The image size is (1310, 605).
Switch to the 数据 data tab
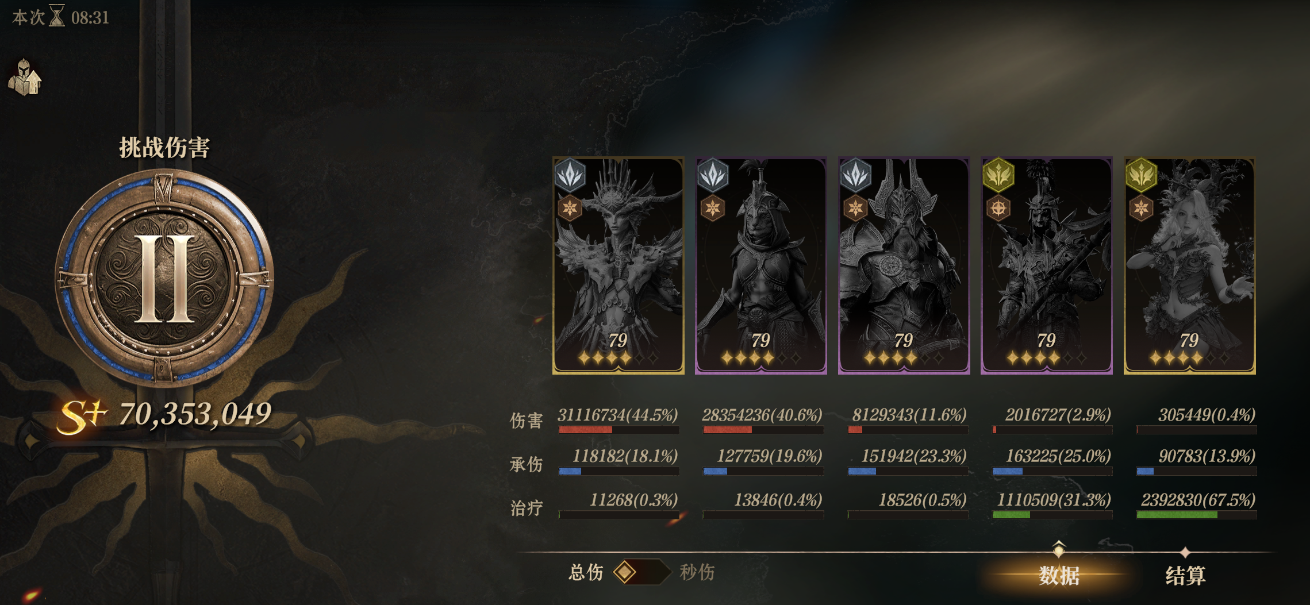point(1059,575)
